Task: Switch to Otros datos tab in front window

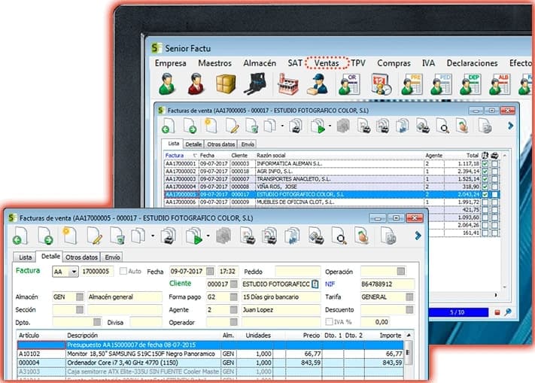Action: point(81,257)
